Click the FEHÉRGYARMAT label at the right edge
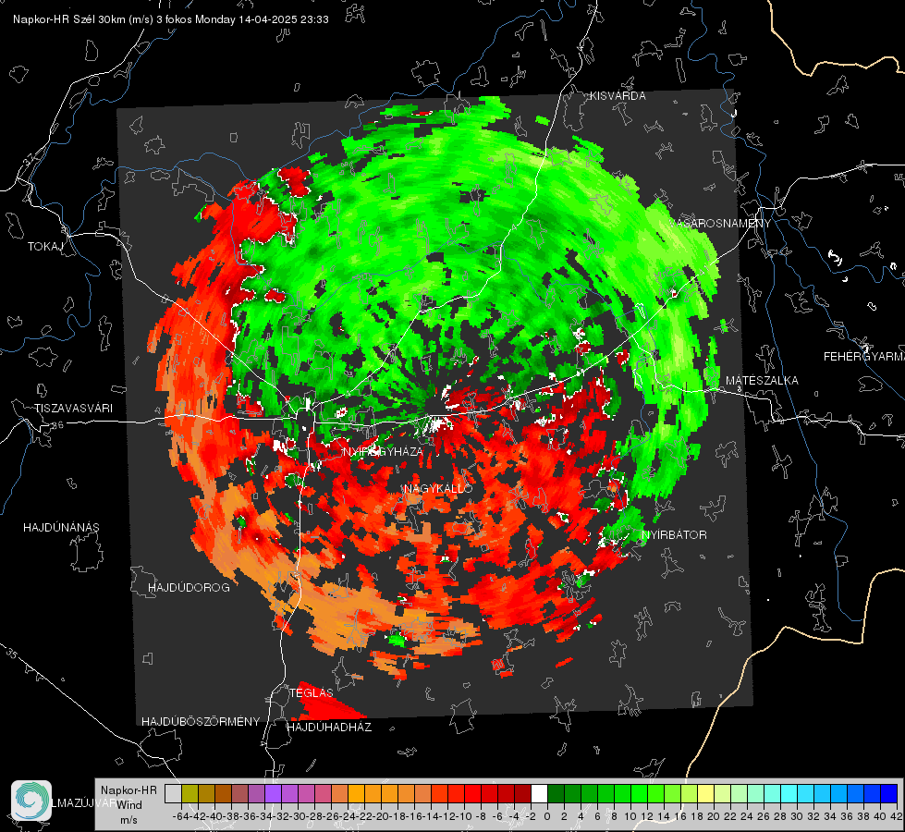Screen dimensions: 905x832 (863, 356)
